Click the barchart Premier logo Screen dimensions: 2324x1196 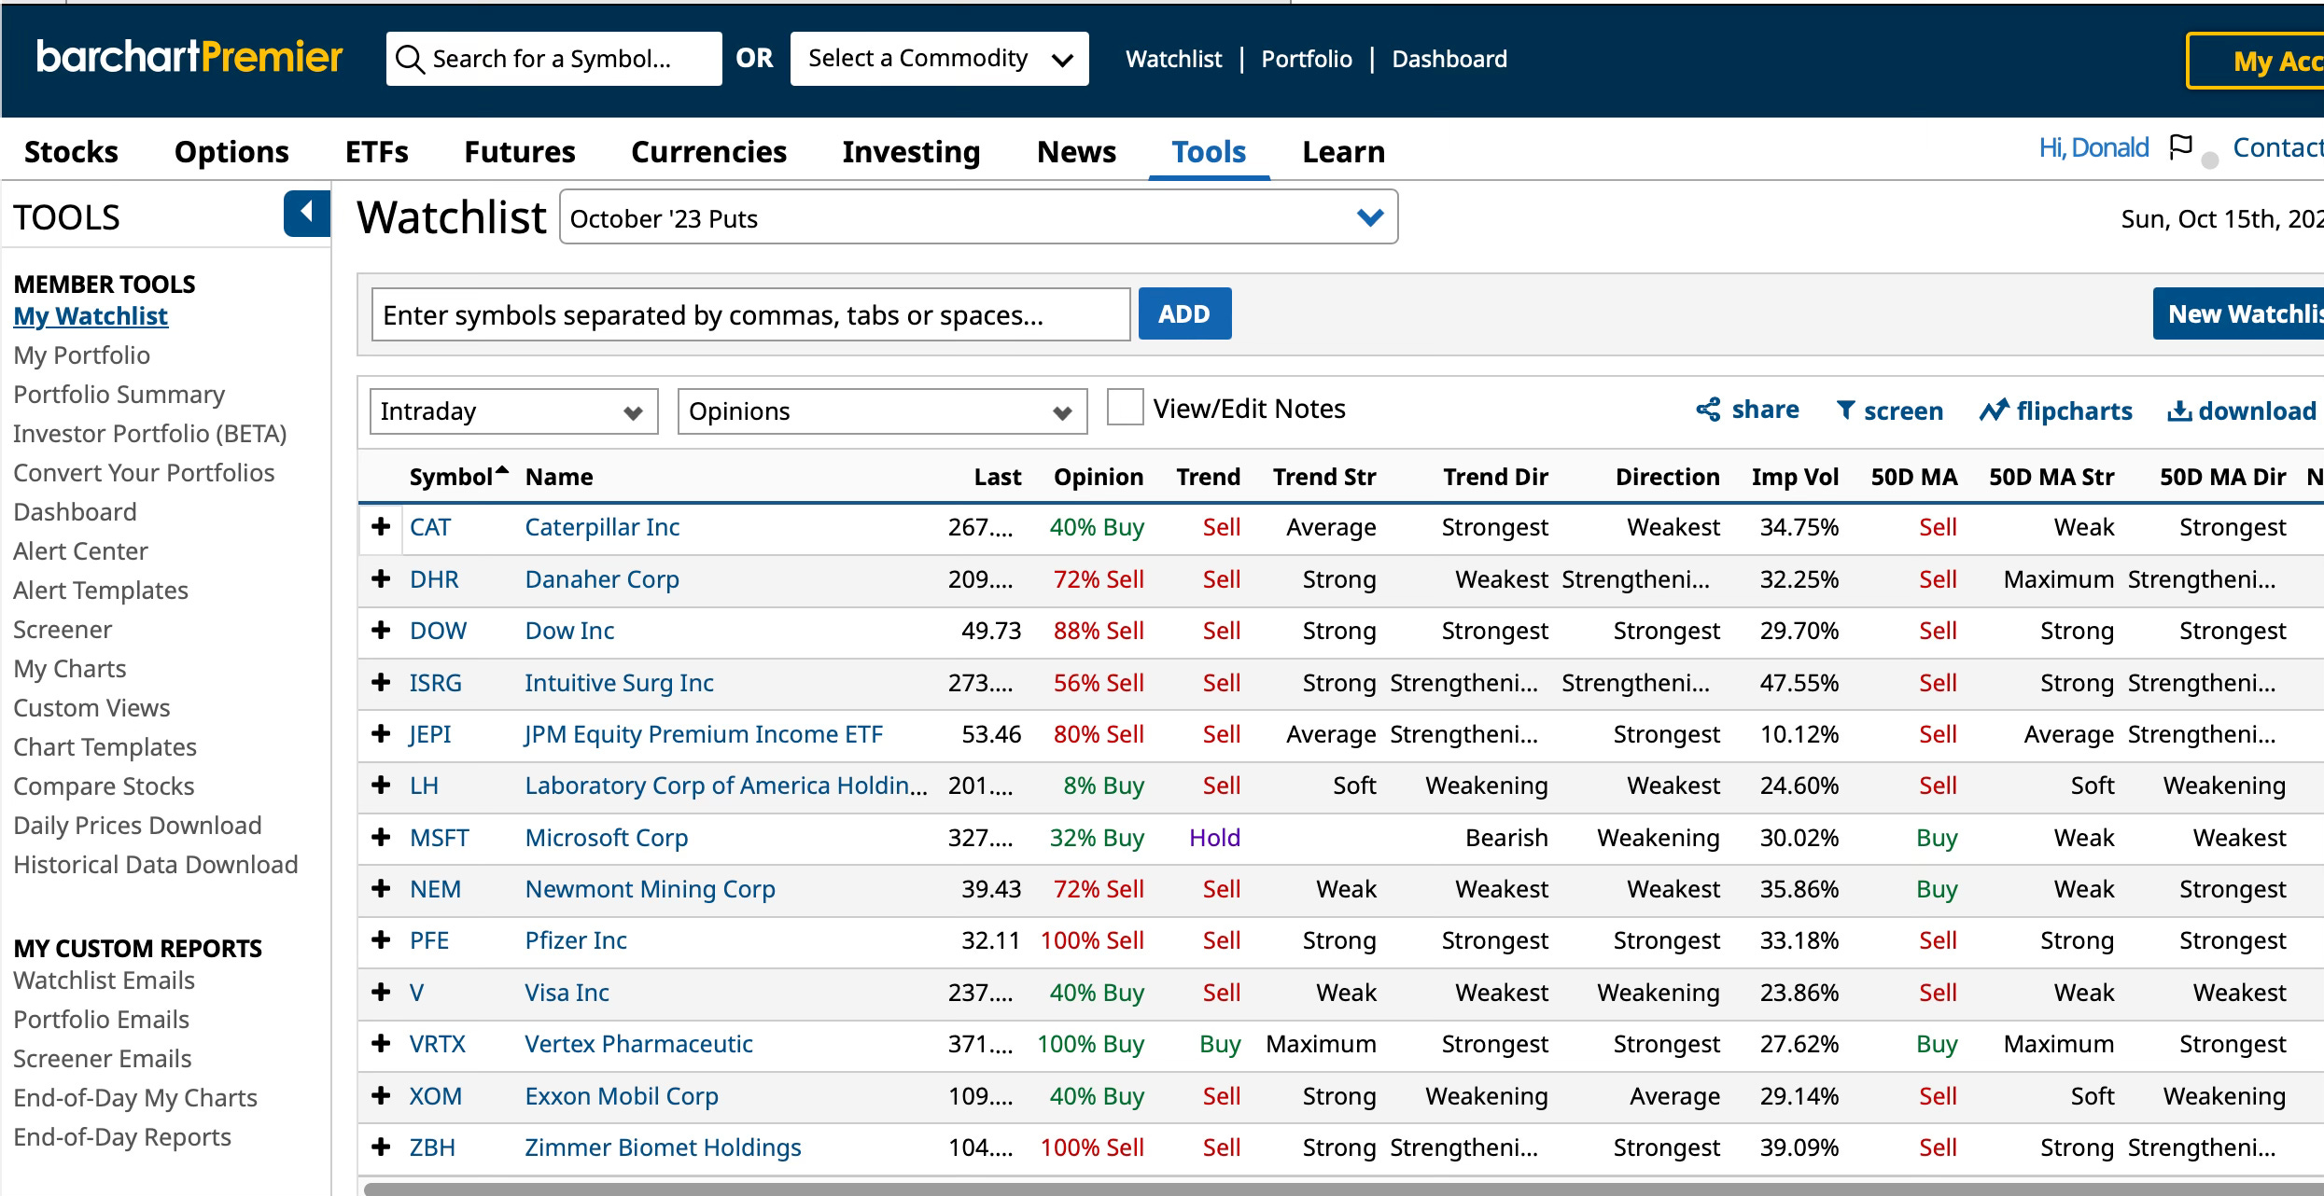[x=189, y=57]
